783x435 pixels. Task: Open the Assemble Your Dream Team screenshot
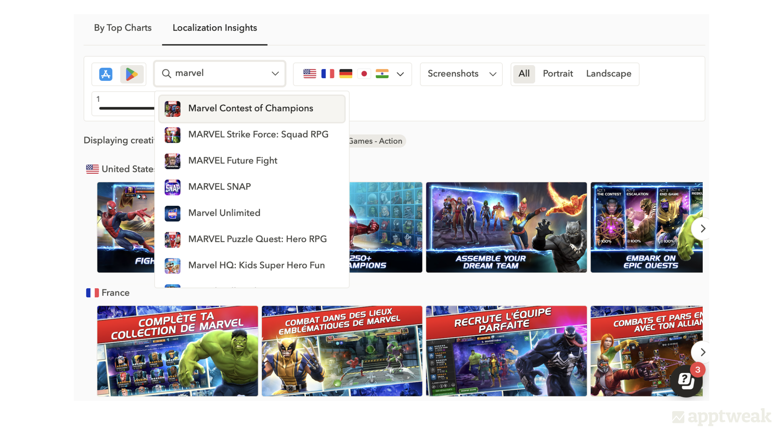(506, 228)
